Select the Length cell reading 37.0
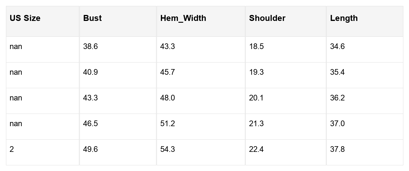The width and height of the screenshot is (409, 171). (x=337, y=124)
